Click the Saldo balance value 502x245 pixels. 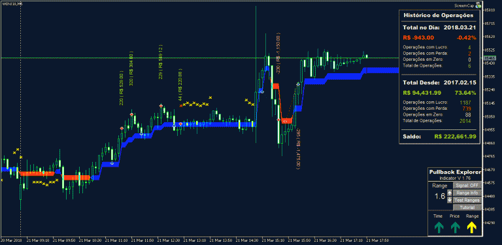click(x=455, y=137)
